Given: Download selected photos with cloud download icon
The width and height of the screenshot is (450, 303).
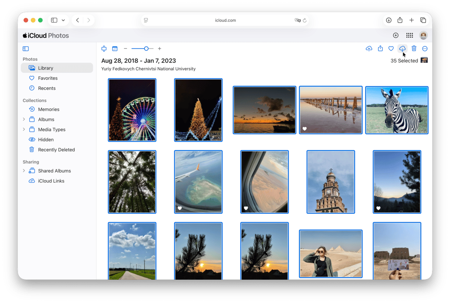Looking at the screenshot, I should tap(402, 48).
